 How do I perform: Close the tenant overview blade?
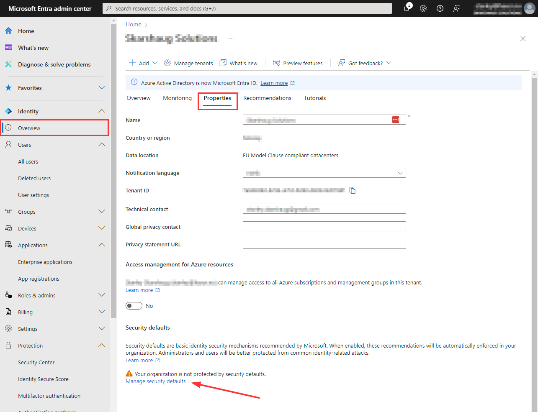pos(523,38)
